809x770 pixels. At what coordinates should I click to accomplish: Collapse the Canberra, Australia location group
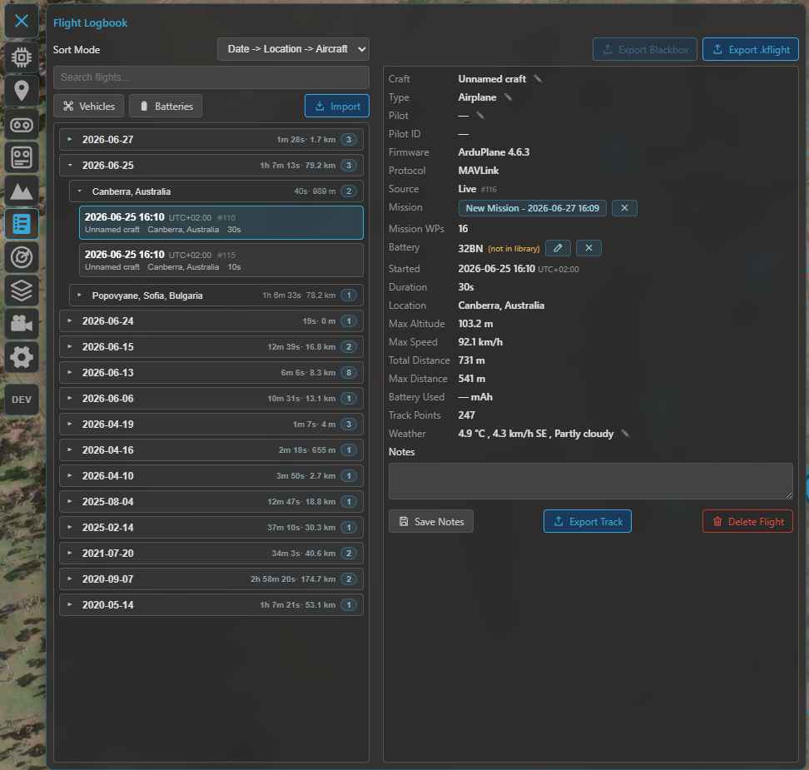(x=216, y=191)
